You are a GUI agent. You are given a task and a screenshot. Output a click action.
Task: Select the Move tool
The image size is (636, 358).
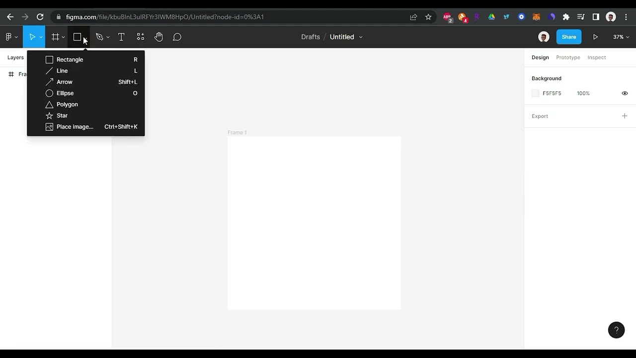(x=32, y=37)
